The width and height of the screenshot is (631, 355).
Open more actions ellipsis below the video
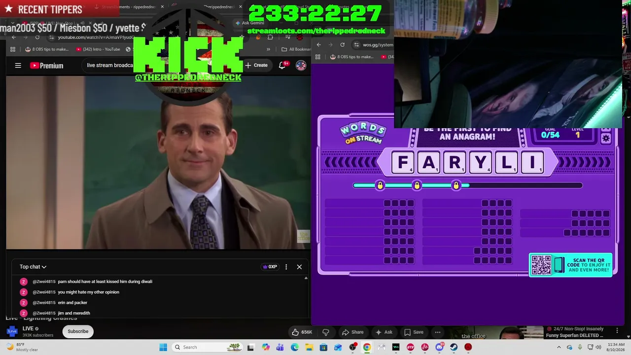[x=437, y=332]
